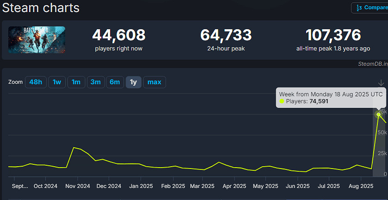The image size is (388, 200).
Task: Click the Week from Monday 18 Aug tooltip
Action: (331, 97)
